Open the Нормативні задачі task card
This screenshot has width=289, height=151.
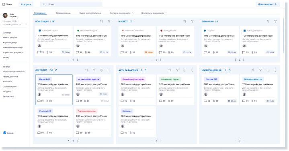(92, 41)
